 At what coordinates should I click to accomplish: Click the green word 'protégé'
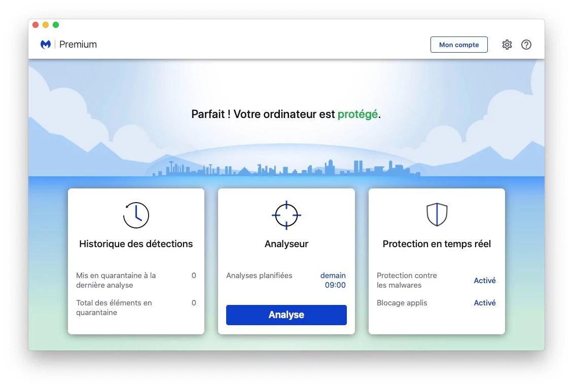click(358, 114)
